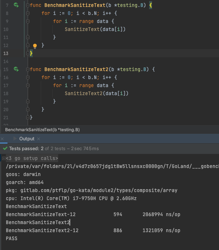The image size is (219, 250).
Task: Place cursor on PASS output line
Action: (x=12, y=238)
